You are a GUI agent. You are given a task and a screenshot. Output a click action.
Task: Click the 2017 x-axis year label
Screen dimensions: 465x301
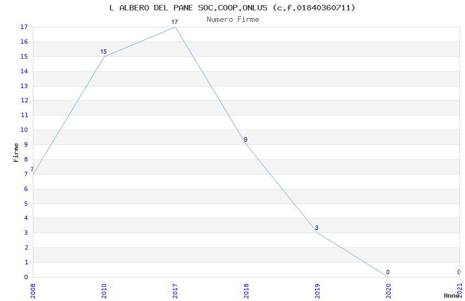175,291
